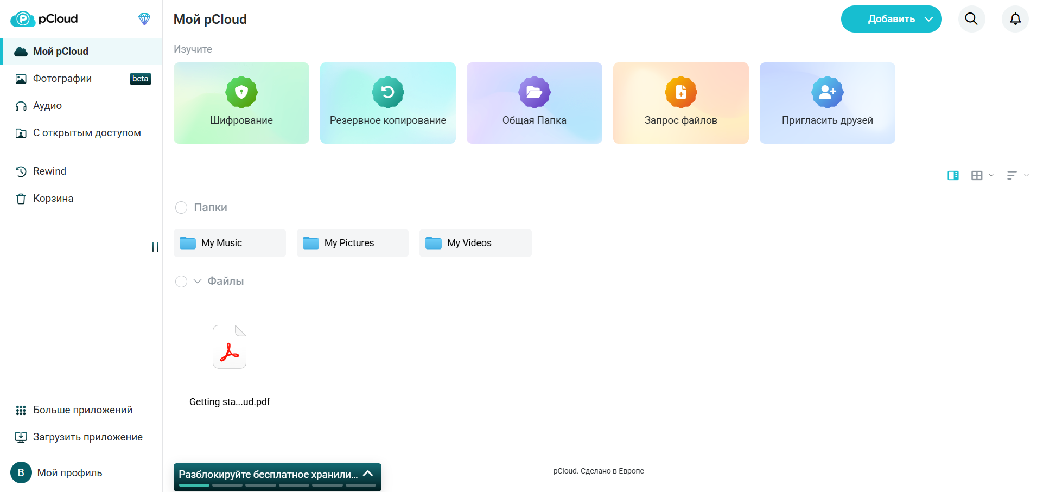
Task: Open the Общая Папка card
Action: (535, 103)
